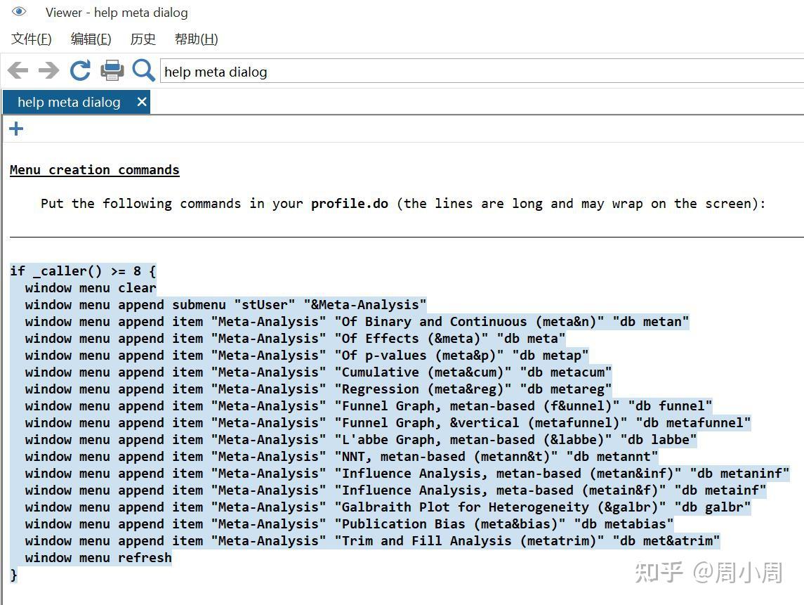Open the 帮助(H) menu
The width and height of the screenshot is (804, 605).
click(x=196, y=39)
